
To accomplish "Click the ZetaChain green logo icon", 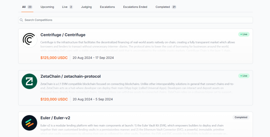I will pos(29,81).
